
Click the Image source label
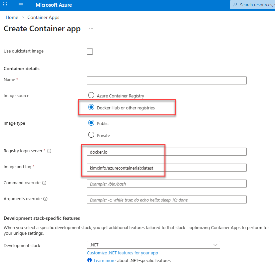coord(17,96)
